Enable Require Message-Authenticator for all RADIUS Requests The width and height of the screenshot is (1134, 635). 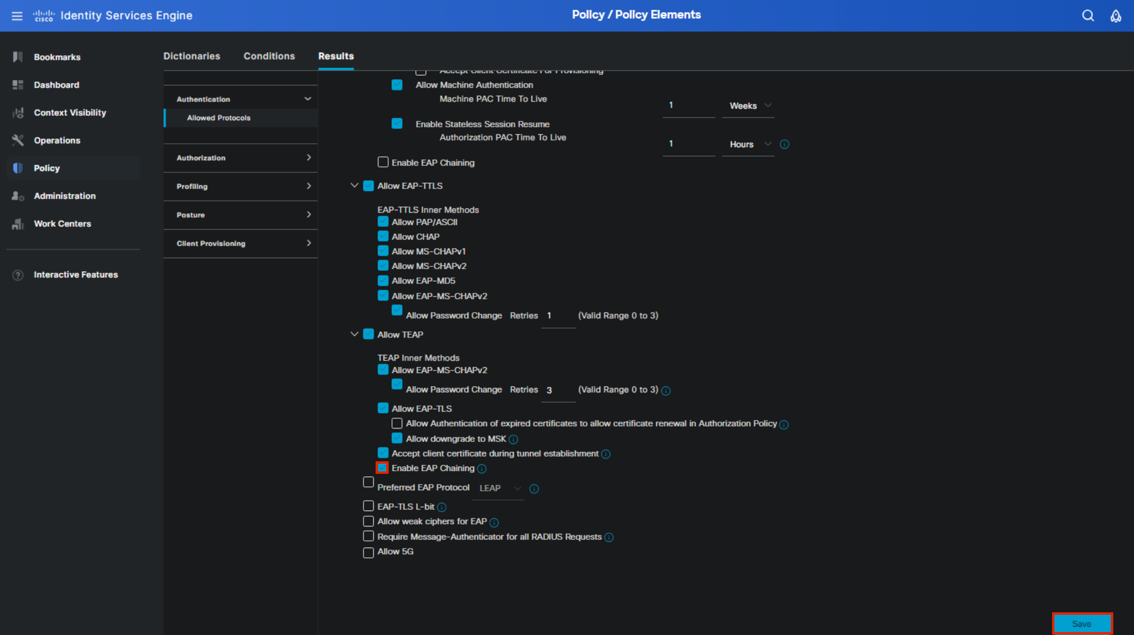coord(368,536)
